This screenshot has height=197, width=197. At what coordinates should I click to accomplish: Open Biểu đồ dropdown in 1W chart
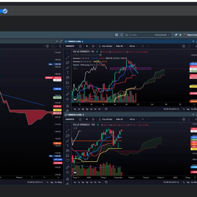pos(120,119)
